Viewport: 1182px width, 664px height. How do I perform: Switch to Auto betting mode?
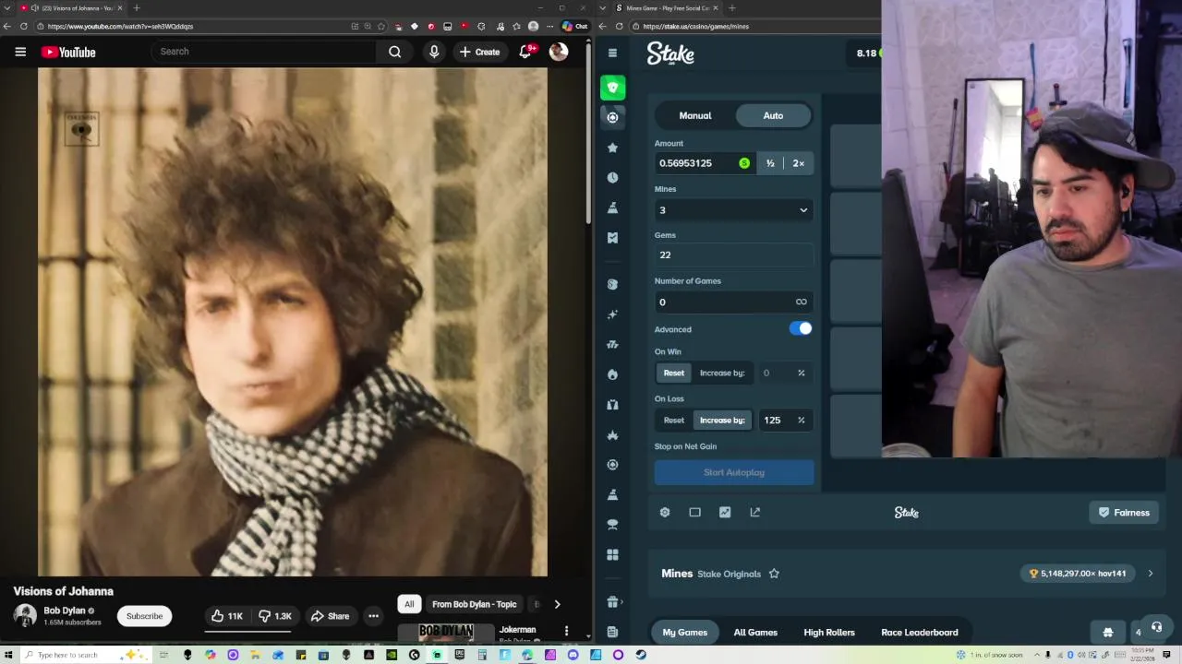tap(773, 115)
